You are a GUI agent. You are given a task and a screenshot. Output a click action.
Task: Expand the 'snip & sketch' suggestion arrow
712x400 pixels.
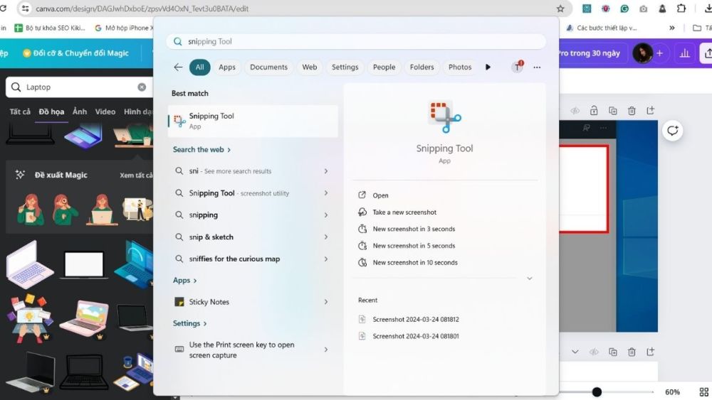(x=326, y=237)
